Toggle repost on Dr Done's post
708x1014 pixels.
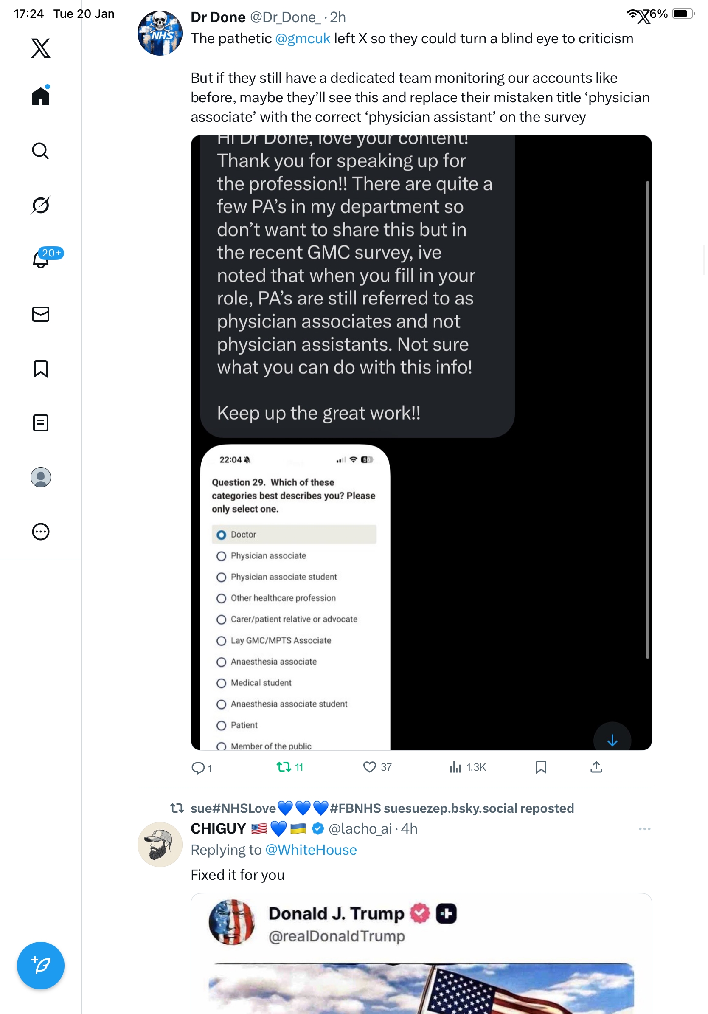click(x=284, y=767)
